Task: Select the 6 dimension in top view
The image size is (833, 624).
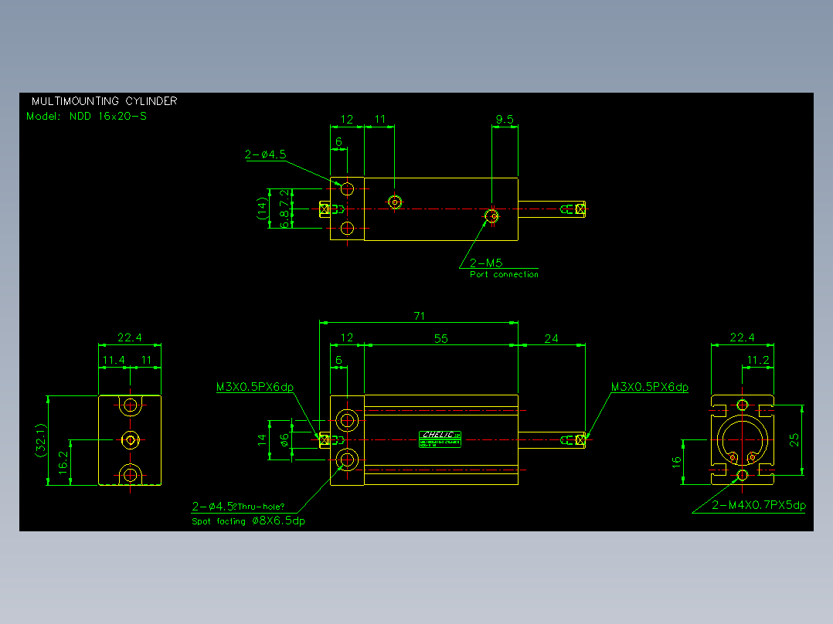Action: (338, 142)
